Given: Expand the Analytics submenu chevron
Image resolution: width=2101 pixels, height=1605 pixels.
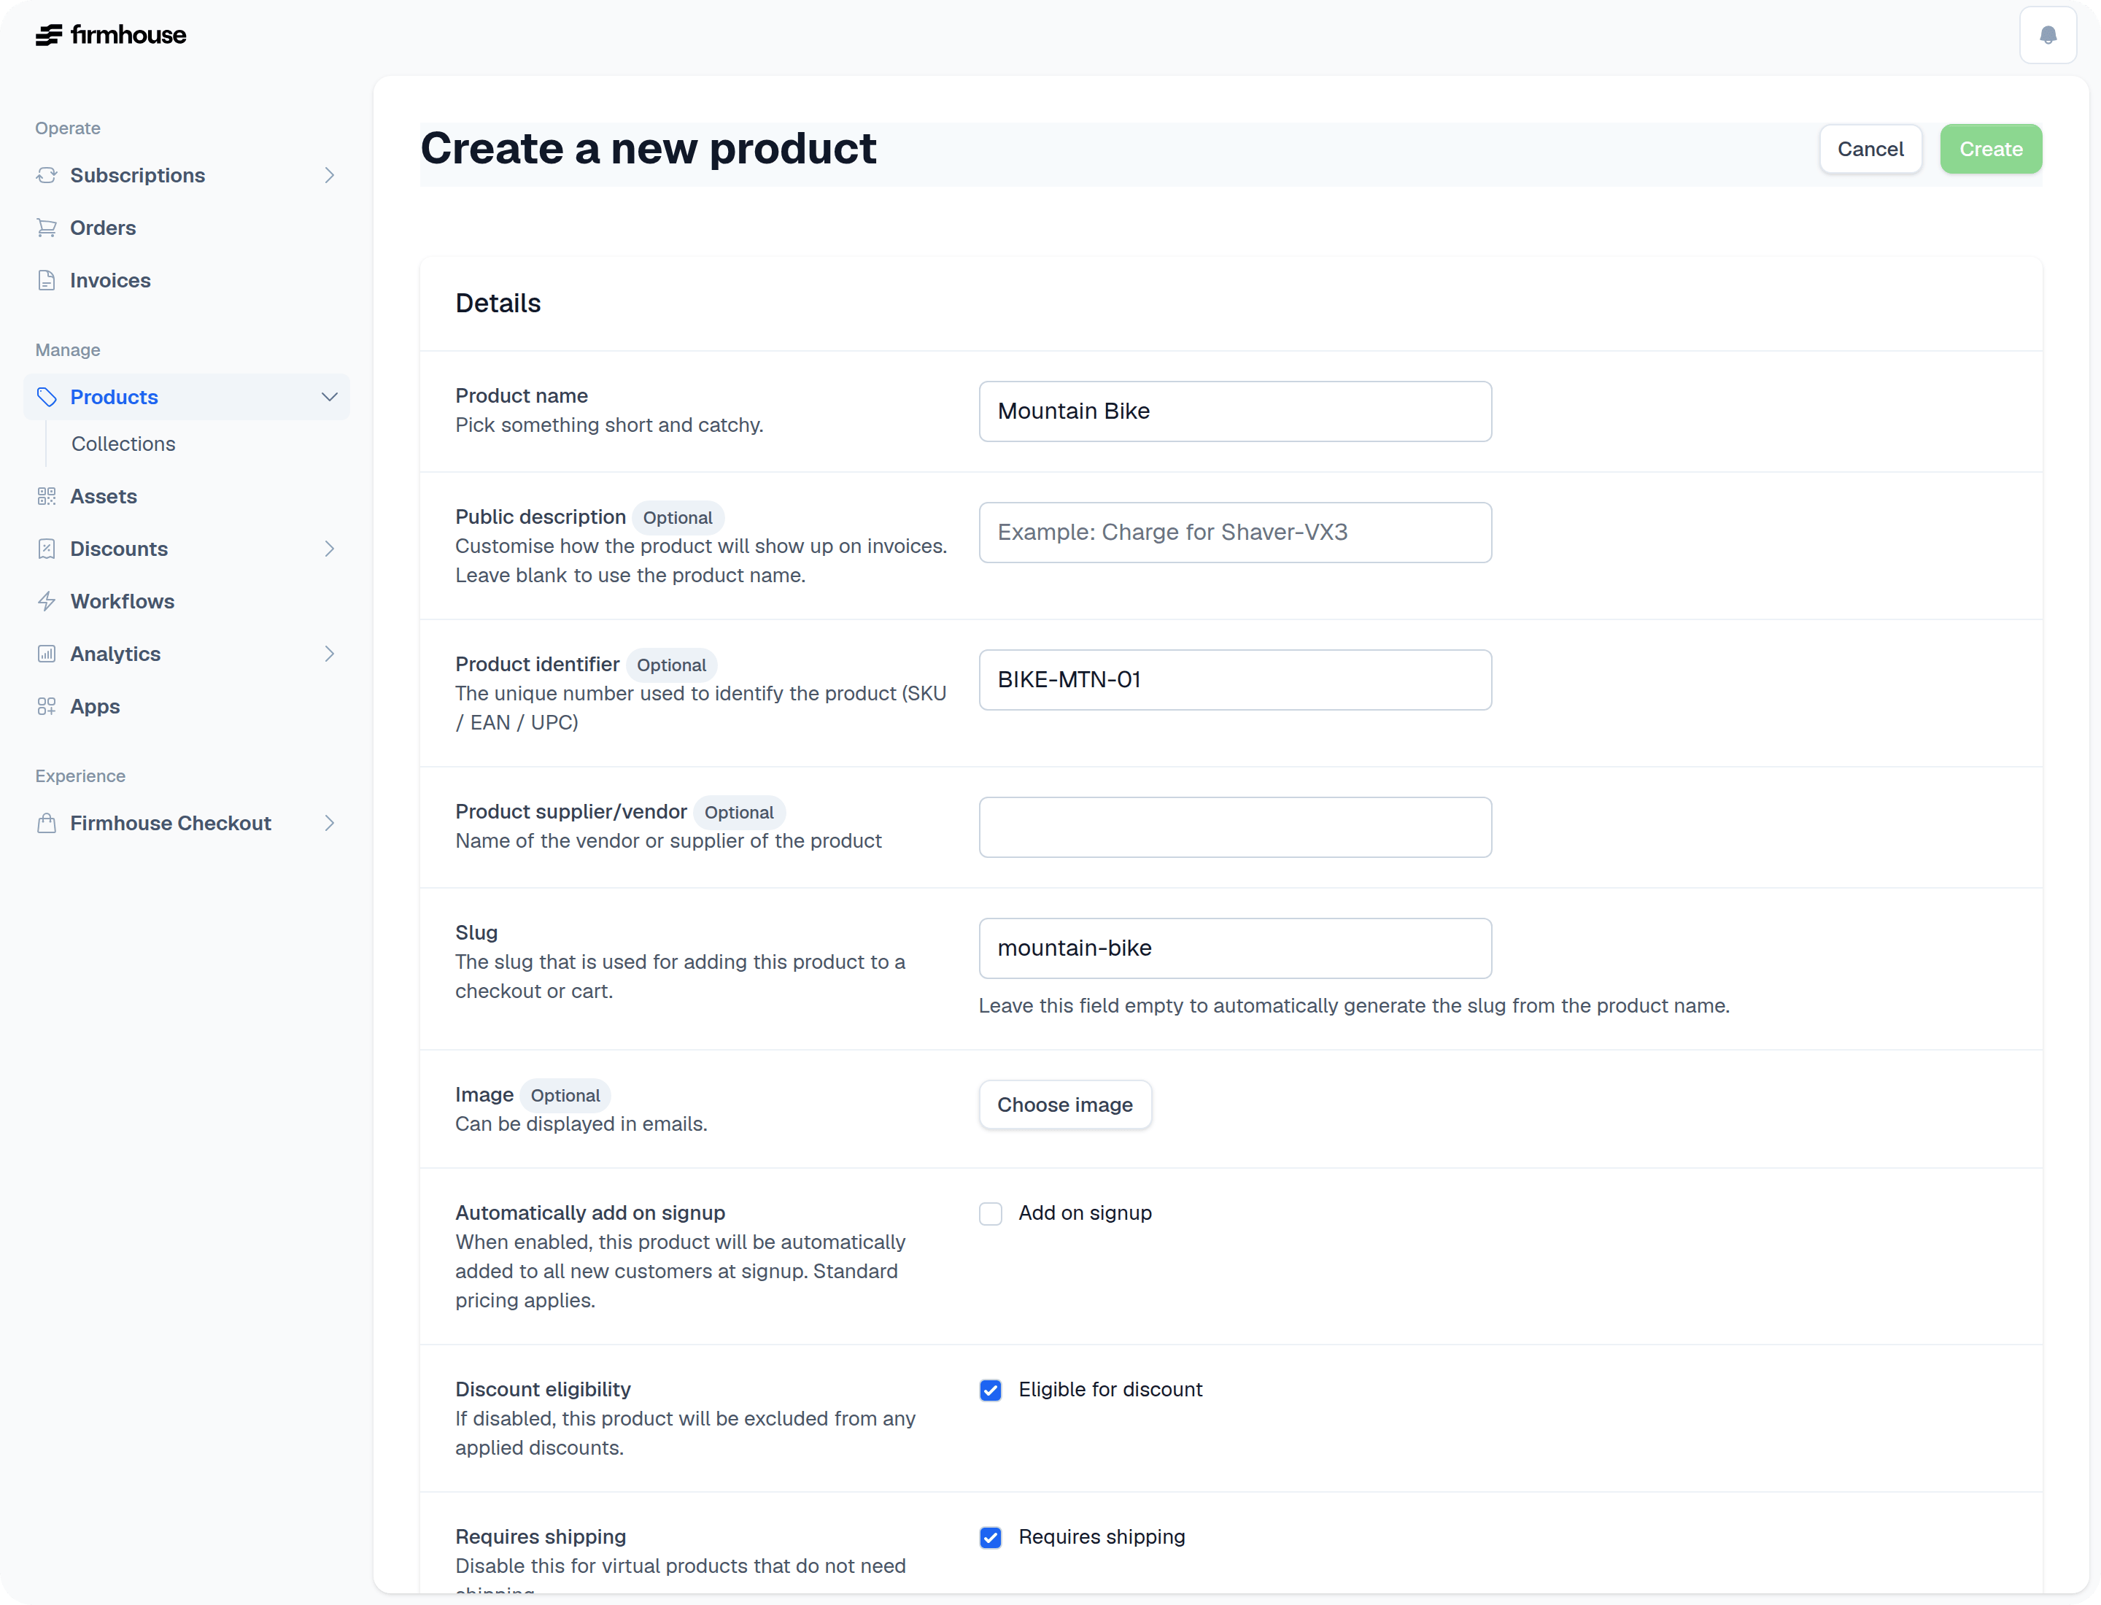Looking at the screenshot, I should pyautogui.click(x=330, y=654).
